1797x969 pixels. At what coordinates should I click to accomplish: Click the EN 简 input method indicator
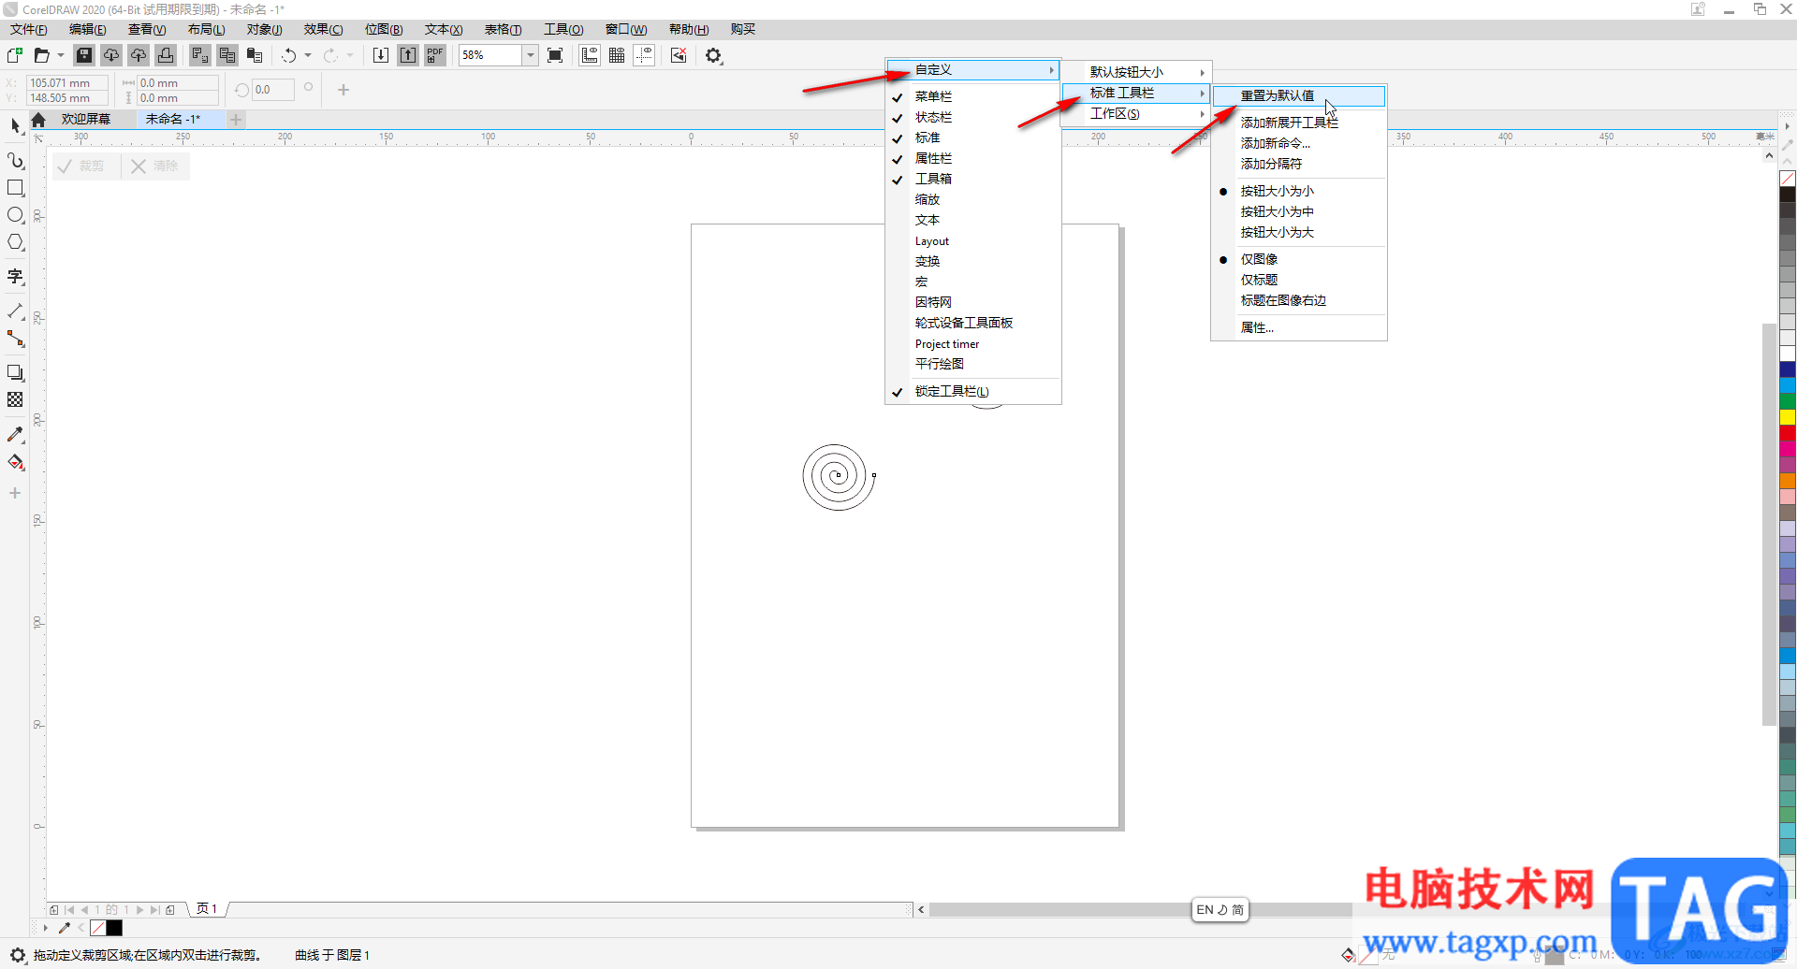1220,909
